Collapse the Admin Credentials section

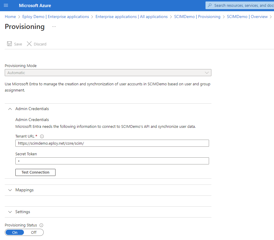click(10, 109)
